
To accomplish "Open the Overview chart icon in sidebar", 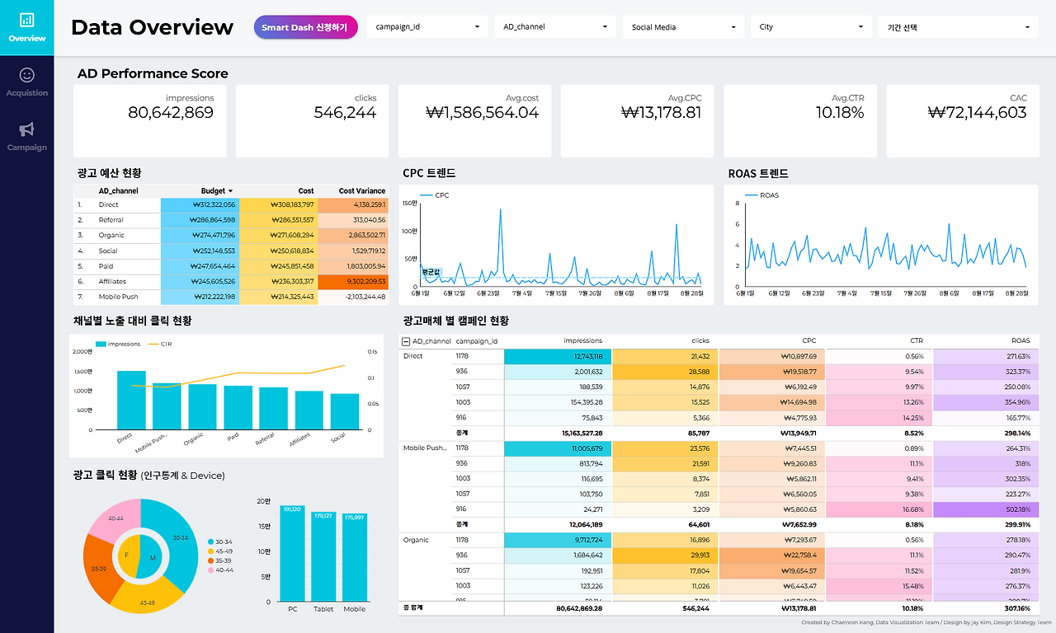I will click(26, 20).
